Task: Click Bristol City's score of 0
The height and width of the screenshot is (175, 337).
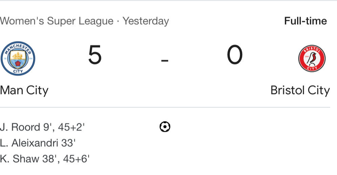Action: point(234,55)
